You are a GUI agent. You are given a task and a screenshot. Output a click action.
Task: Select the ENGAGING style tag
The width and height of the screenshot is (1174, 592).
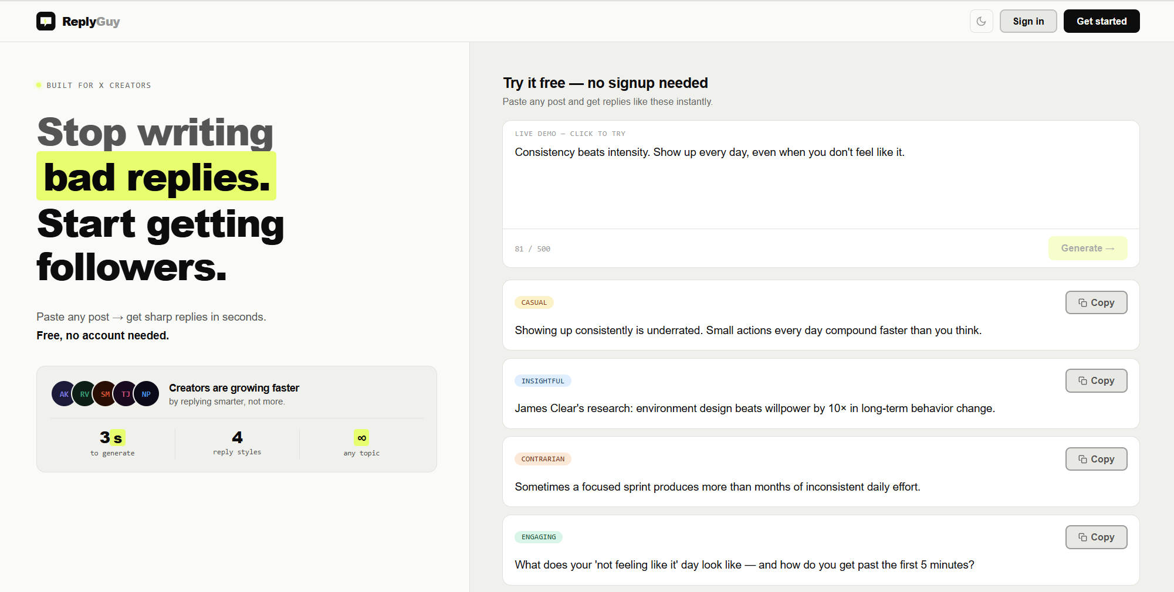point(539,537)
